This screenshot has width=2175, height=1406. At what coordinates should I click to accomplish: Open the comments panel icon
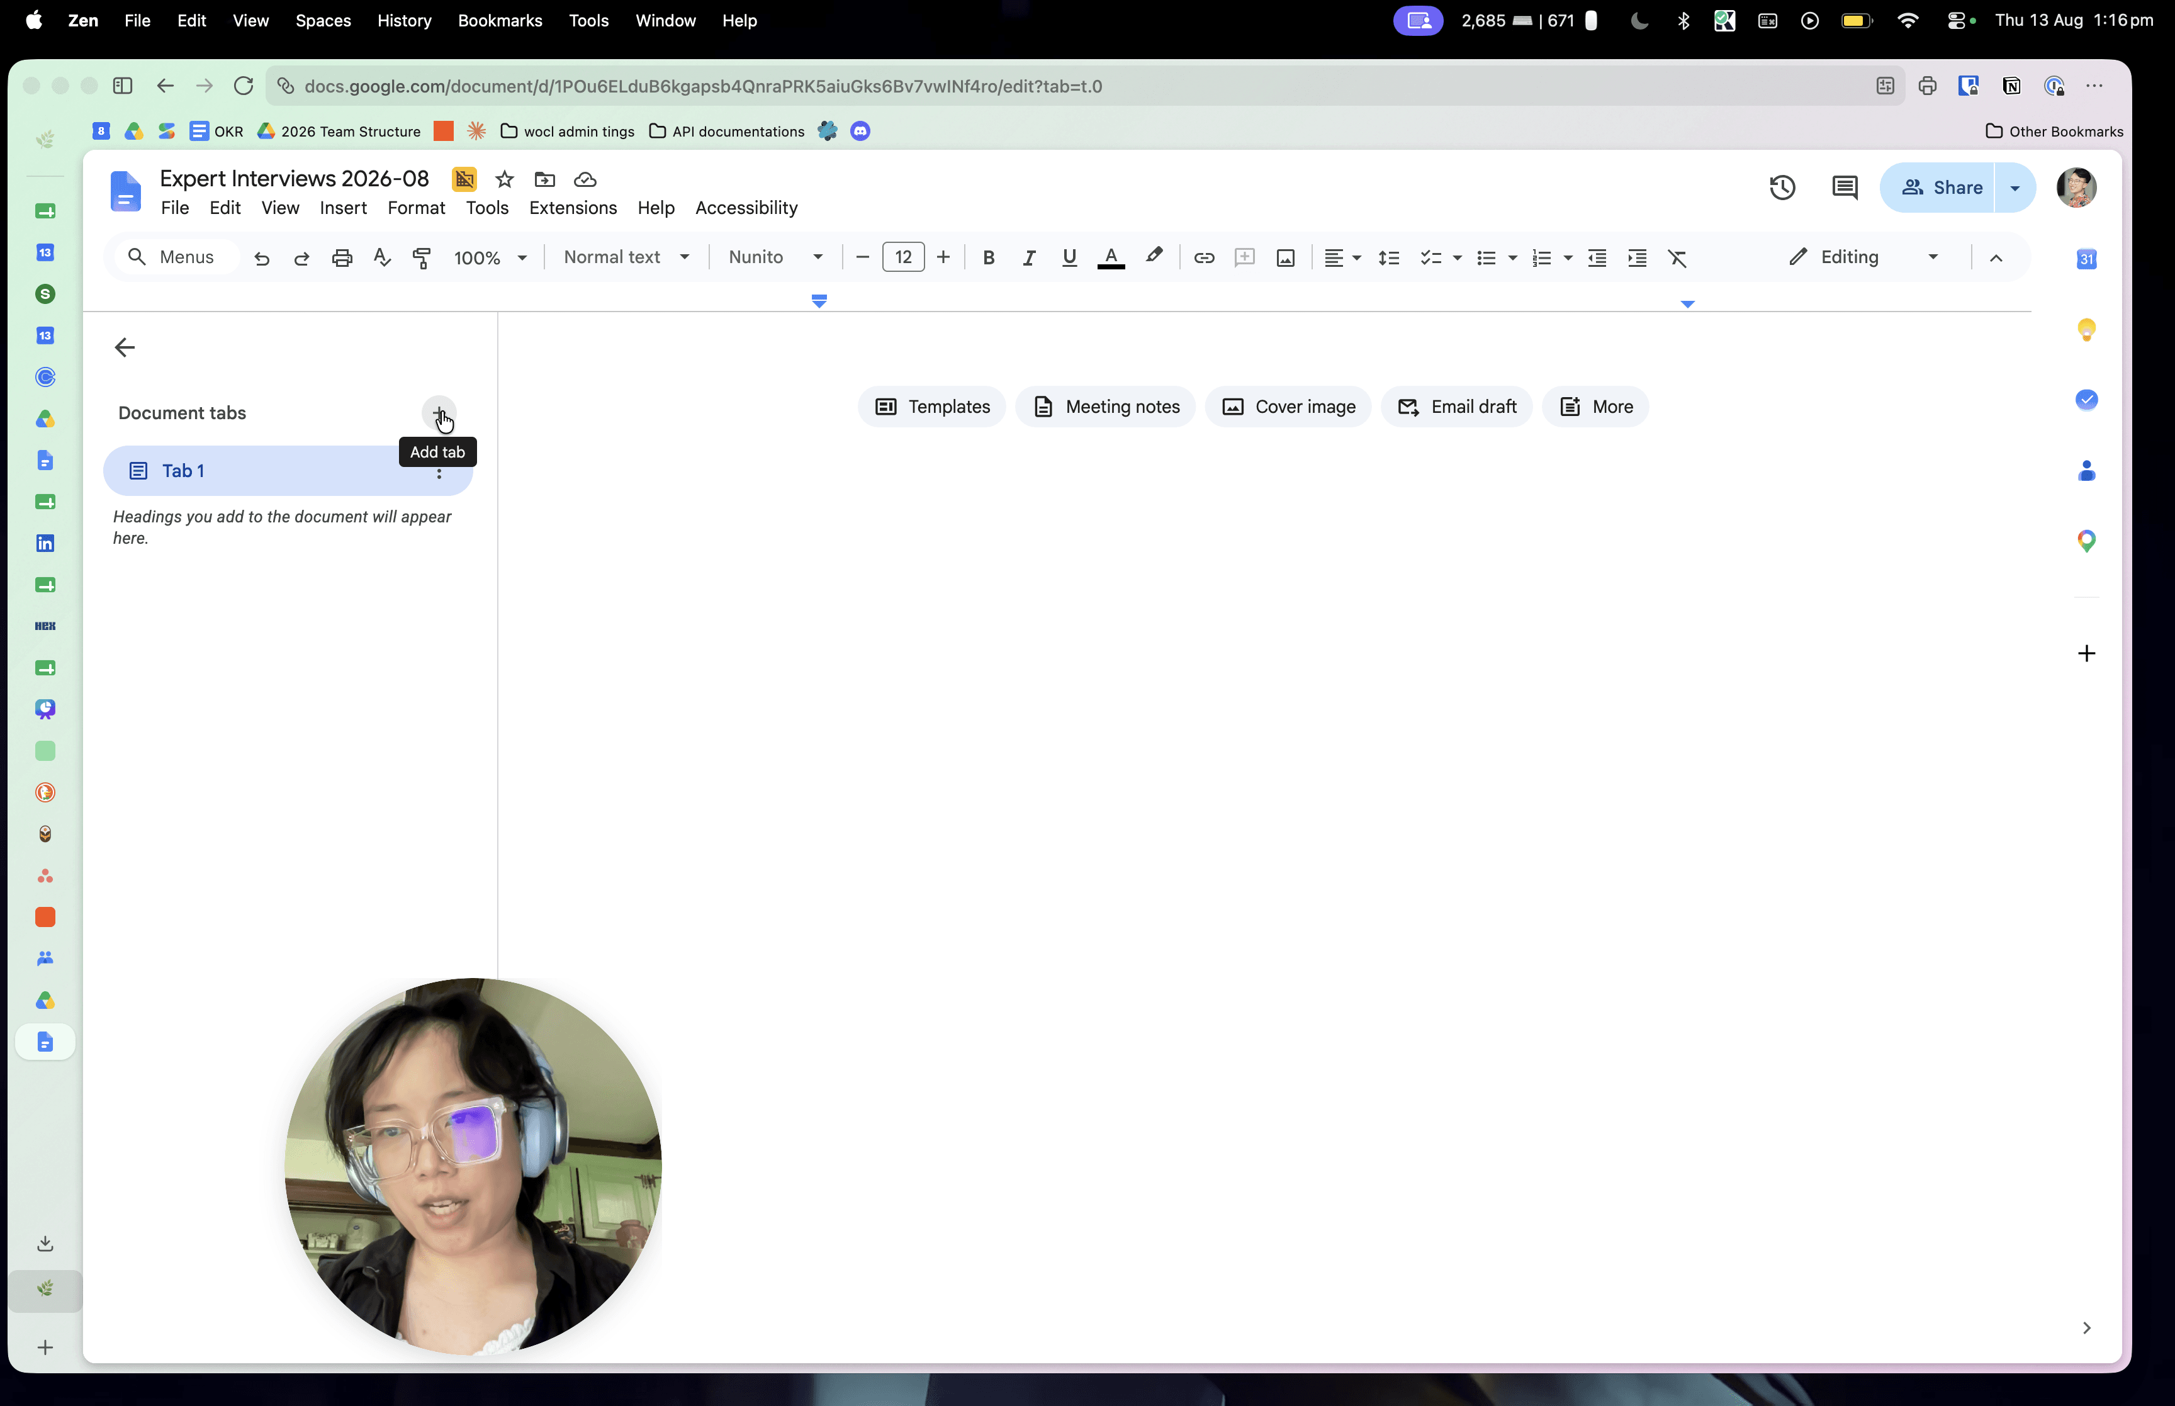tap(1845, 188)
